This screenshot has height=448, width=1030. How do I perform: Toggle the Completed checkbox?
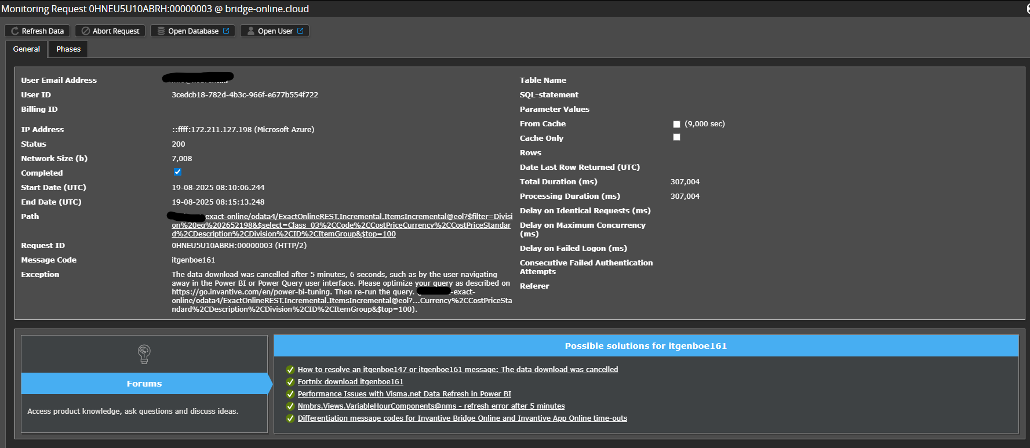tap(177, 172)
